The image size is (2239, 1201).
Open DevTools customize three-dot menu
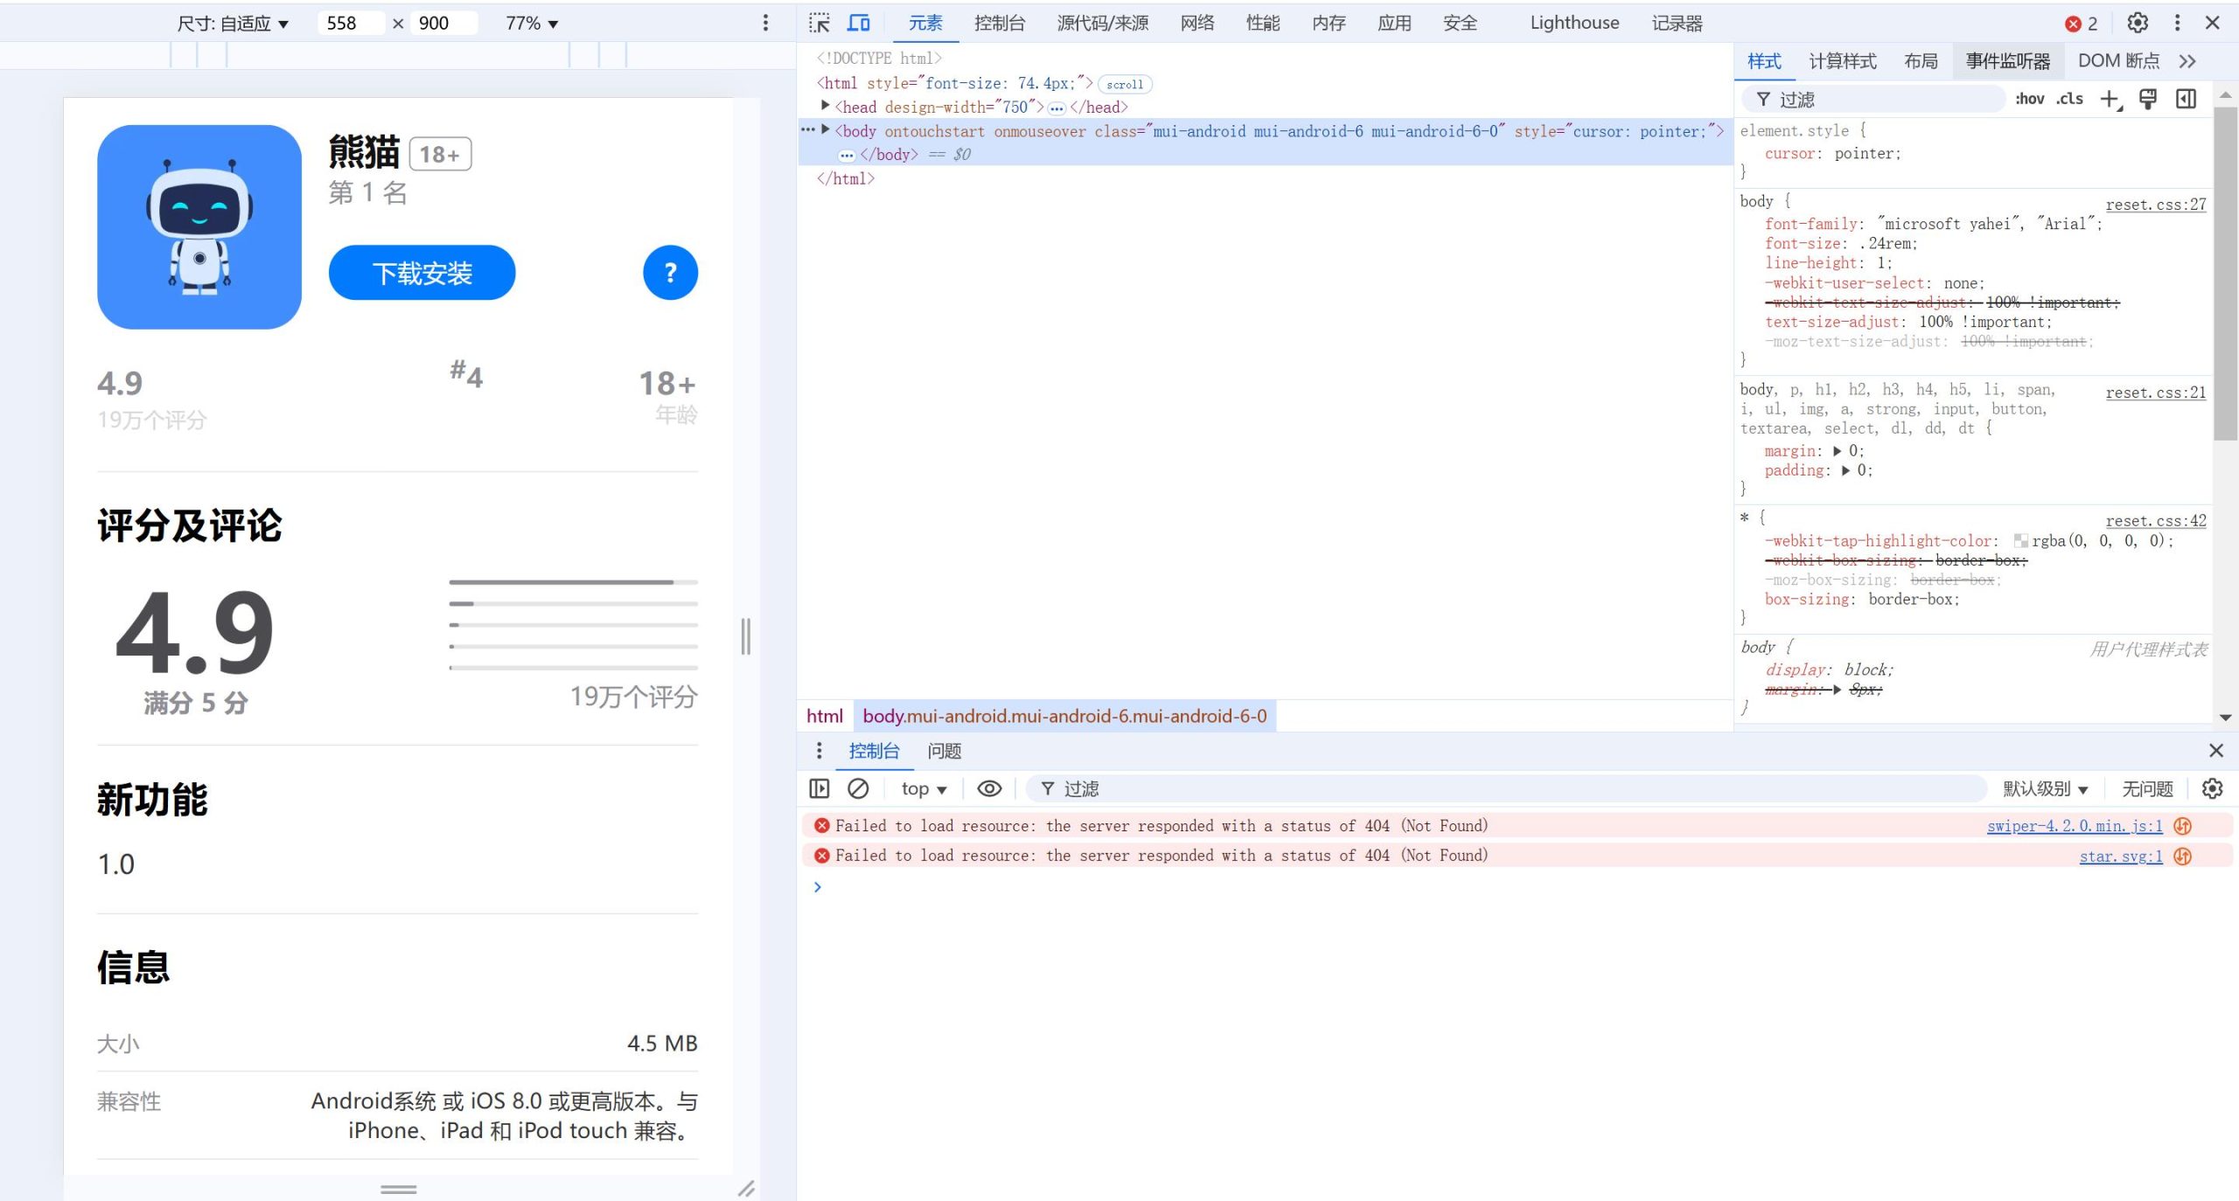point(2178,23)
